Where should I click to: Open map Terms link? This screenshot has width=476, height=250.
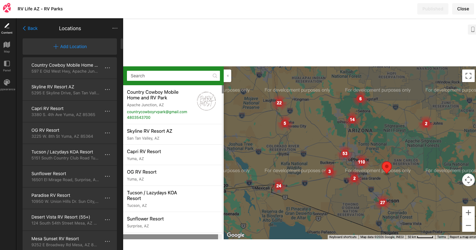pyautogui.click(x=441, y=237)
